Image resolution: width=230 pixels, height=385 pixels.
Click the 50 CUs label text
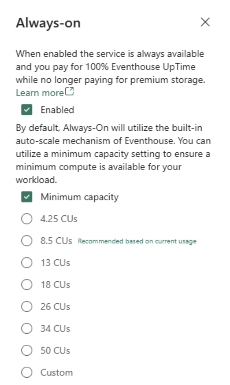pyautogui.click(x=55, y=350)
